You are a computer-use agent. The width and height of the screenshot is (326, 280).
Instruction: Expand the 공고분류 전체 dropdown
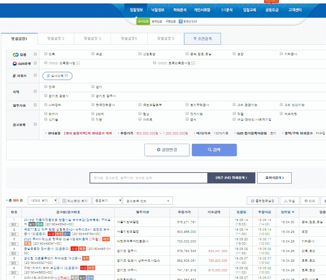click(148, 201)
